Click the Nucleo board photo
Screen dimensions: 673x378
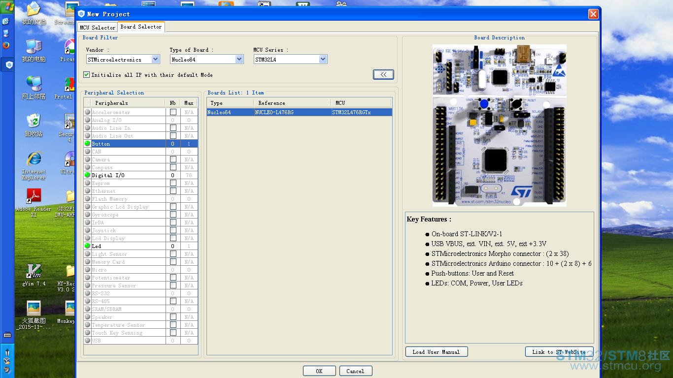(x=500, y=126)
